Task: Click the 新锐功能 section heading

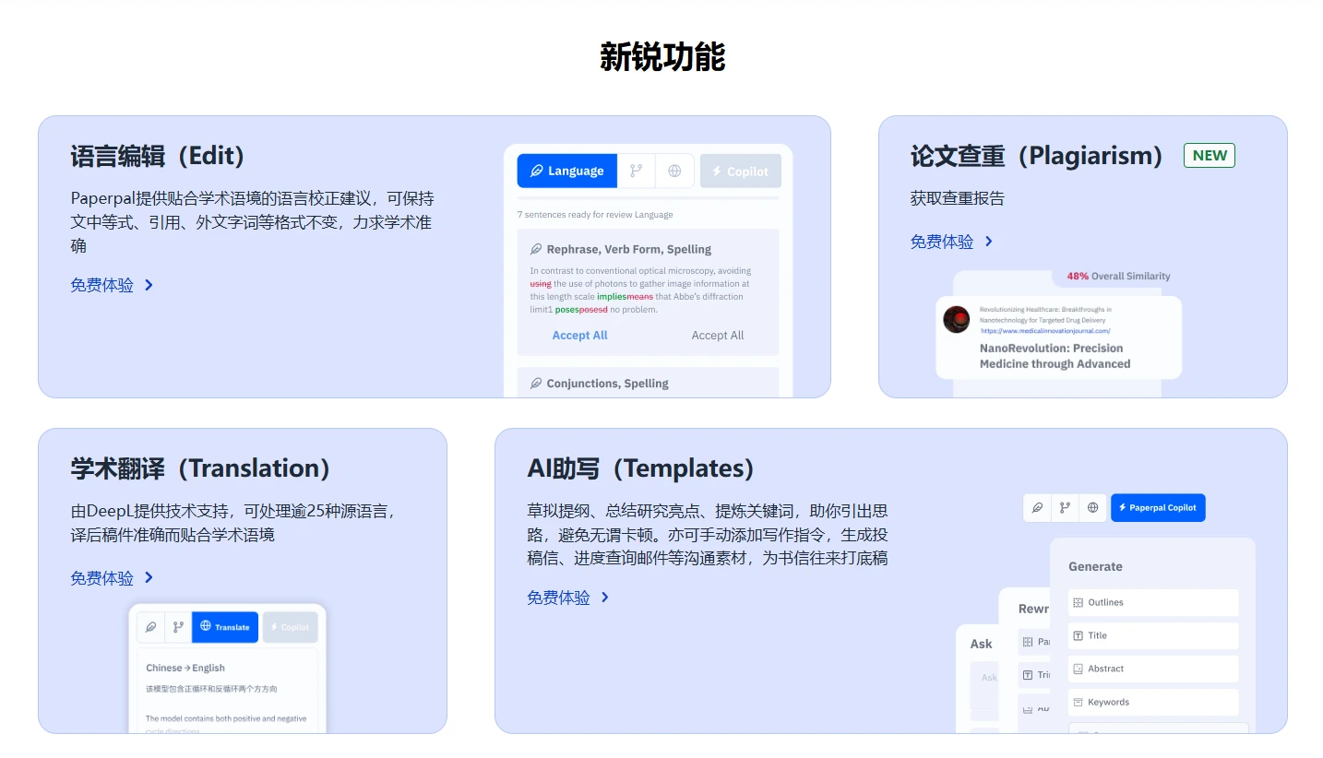Action: [662, 56]
